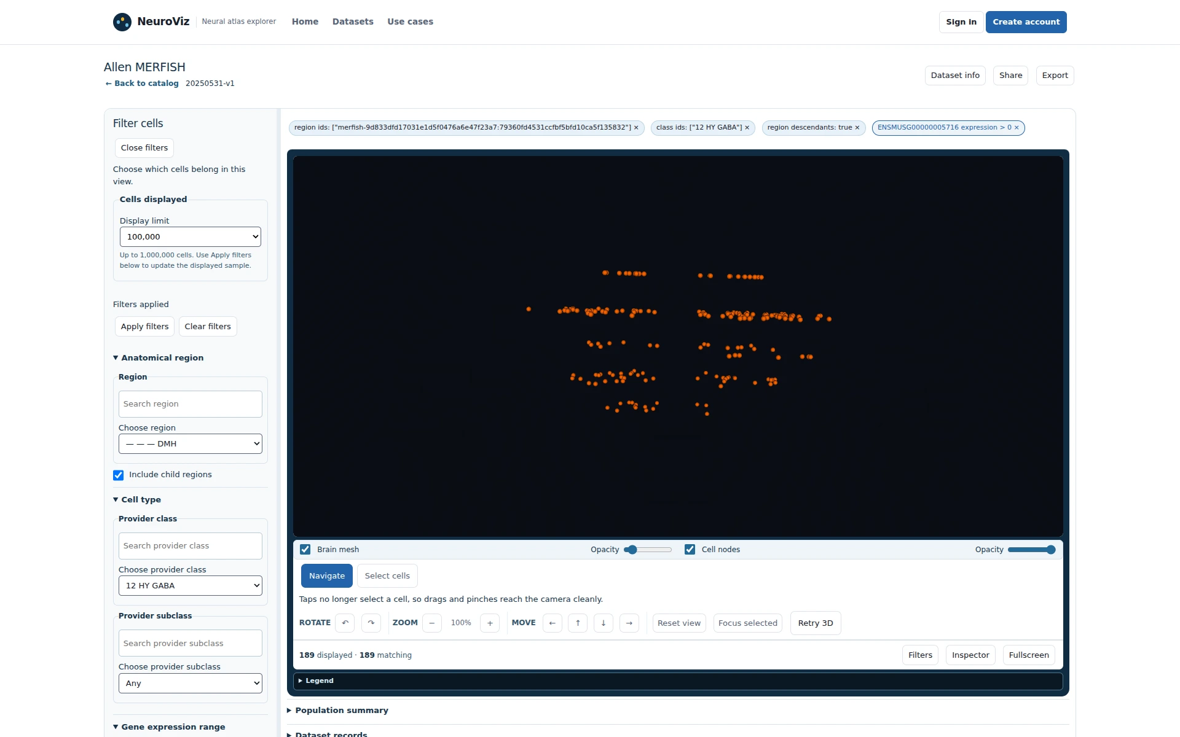
Task: Activate Navigate mode
Action: click(327, 575)
